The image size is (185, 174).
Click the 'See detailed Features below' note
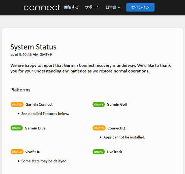coord(45,114)
